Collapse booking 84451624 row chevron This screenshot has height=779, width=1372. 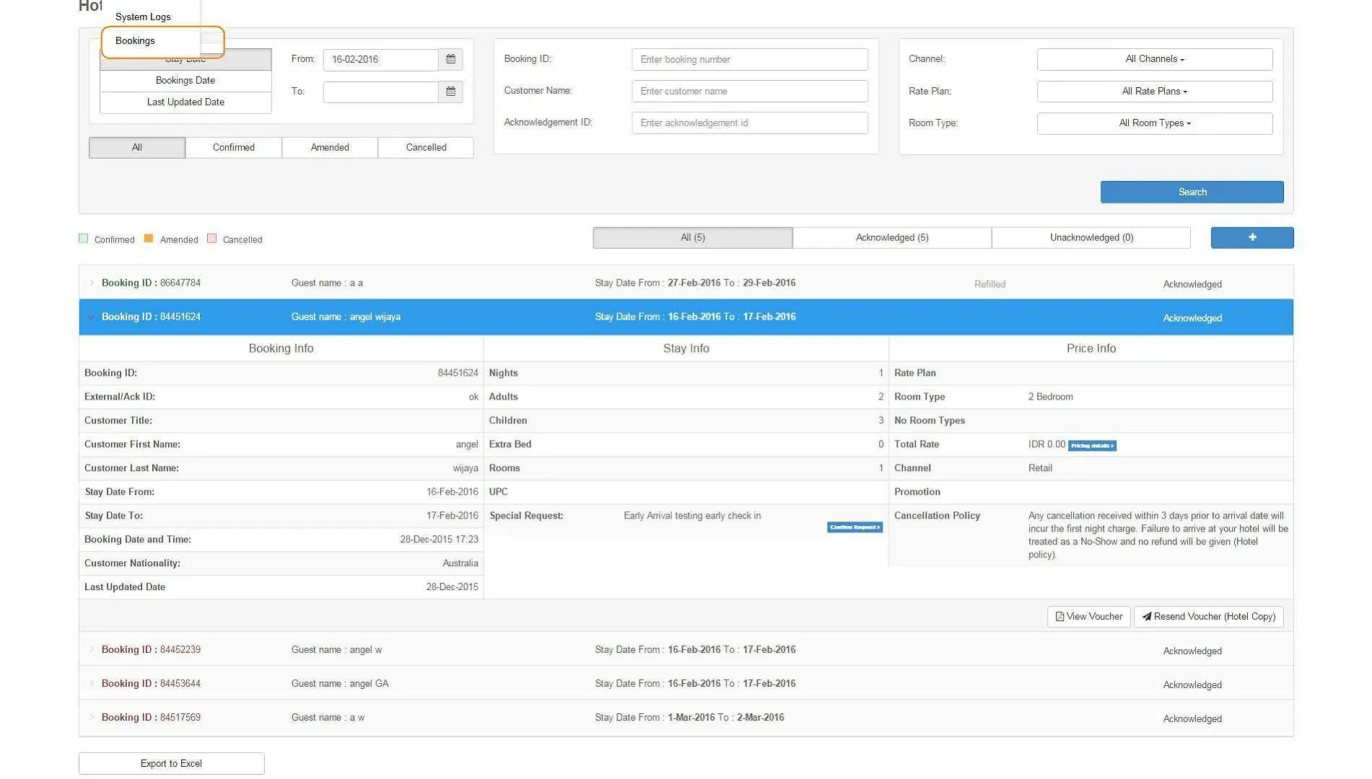91,317
